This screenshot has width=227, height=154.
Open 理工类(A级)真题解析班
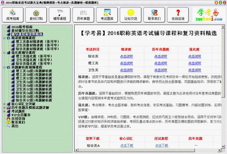[x=34, y=71]
